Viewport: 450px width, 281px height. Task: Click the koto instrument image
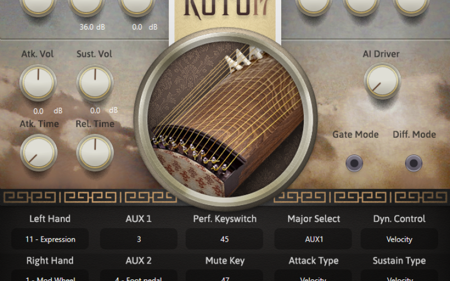(226, 119)
